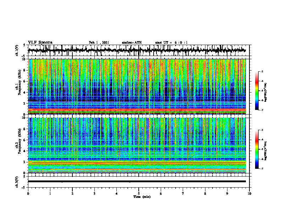
Task: Click the ch.1 voltage waveform trace panel
Action: [x=139, y=50]
